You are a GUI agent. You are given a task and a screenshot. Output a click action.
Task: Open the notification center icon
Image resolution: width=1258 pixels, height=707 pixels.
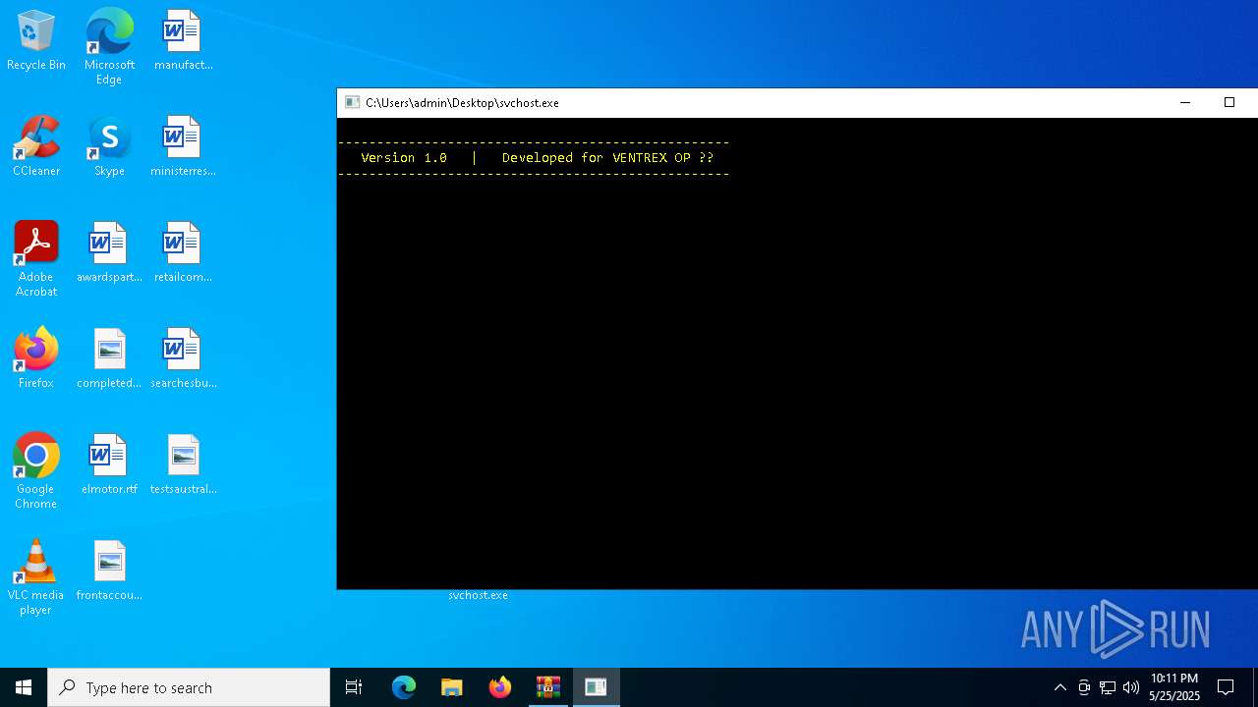pos(1226,687)
